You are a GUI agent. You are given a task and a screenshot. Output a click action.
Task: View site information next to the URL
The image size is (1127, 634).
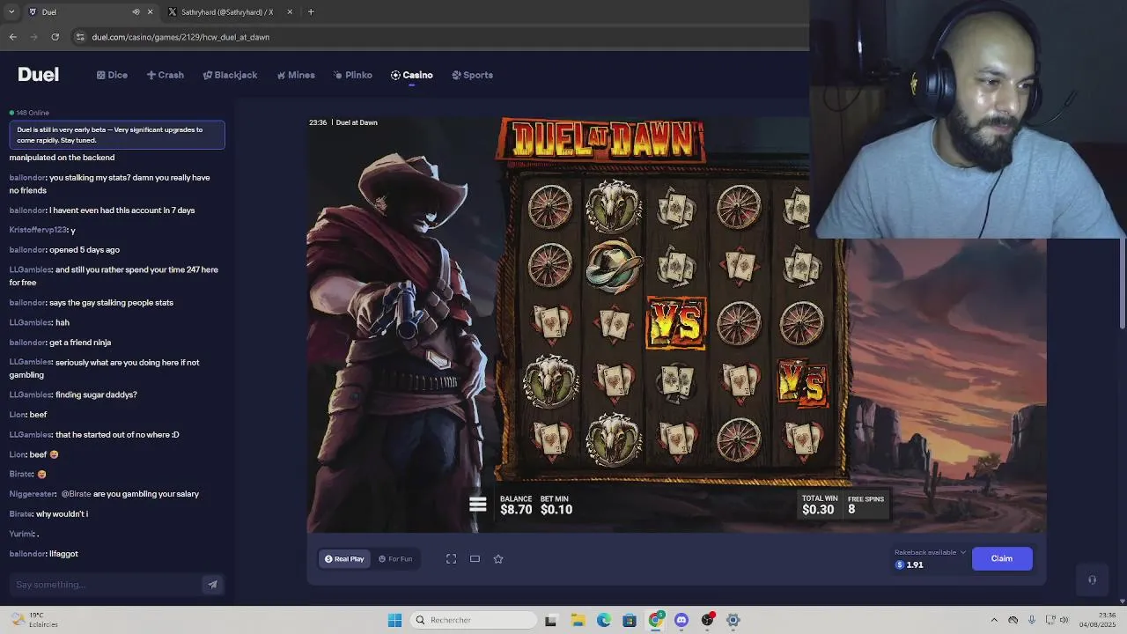pyautogui.click(x=80, y=37)
